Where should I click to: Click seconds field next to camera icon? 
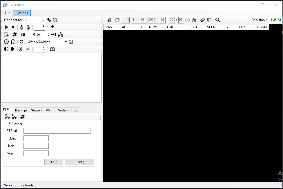coord(39,49)
